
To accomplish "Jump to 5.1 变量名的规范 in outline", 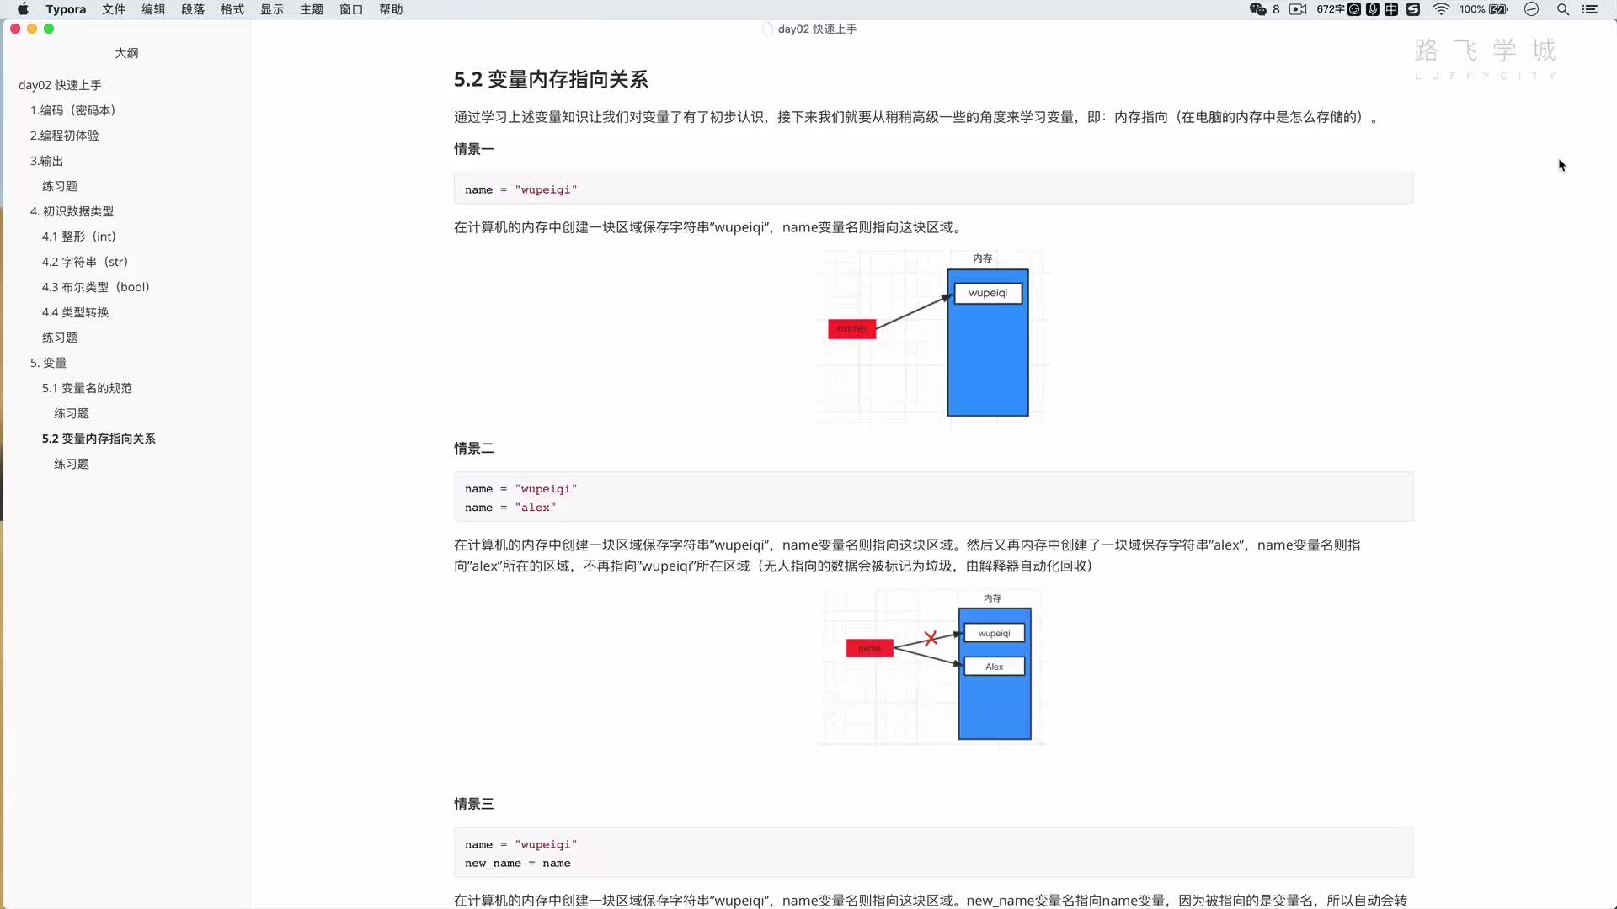I will (x=87, y=388).
